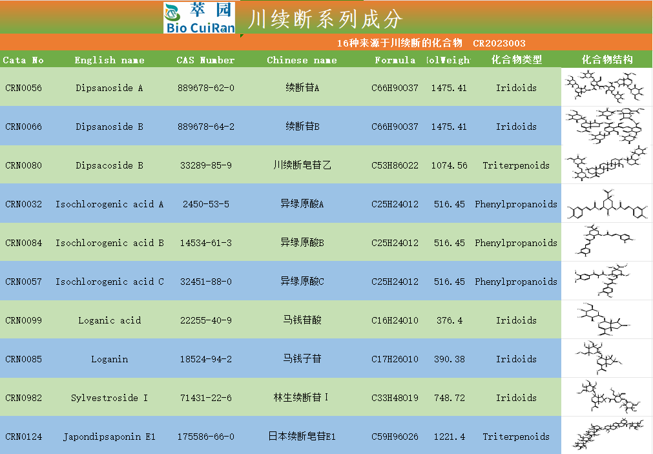Select molecular weight 748.72

tap(450, 398)
